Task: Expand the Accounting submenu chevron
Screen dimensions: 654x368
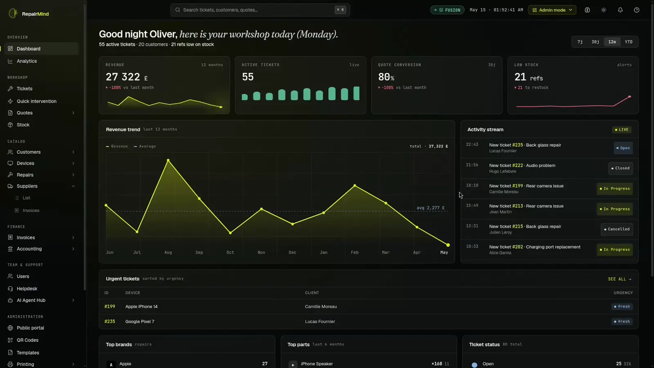Action: [x=73, y=249]
